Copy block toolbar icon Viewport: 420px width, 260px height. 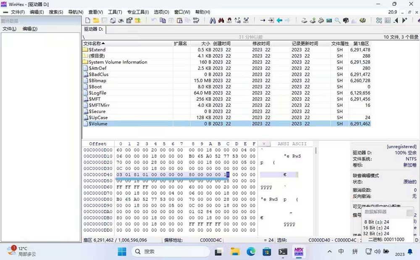click(x=162, y=20)
